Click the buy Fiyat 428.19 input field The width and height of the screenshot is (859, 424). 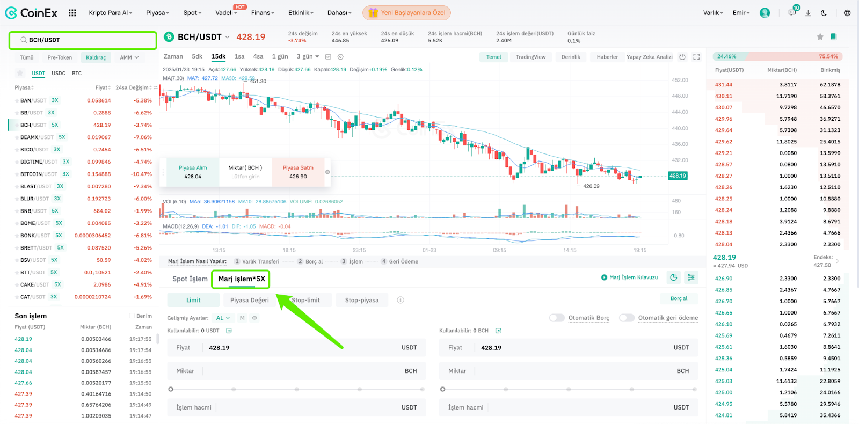click(296, 348)
